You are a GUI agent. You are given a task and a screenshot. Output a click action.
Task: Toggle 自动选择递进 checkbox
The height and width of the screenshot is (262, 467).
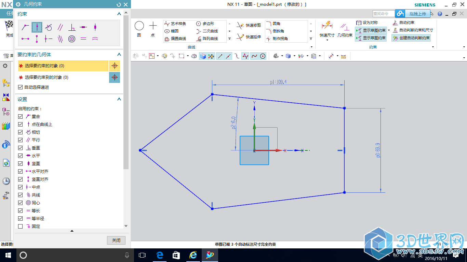pos(20,87)
